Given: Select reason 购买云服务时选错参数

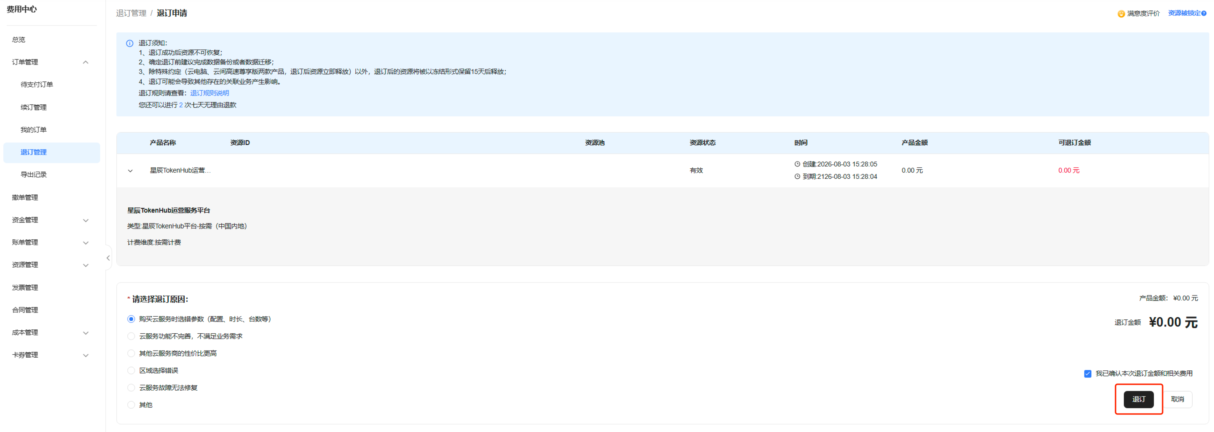Looking at the screenshot, I should [x=131, y=319].
